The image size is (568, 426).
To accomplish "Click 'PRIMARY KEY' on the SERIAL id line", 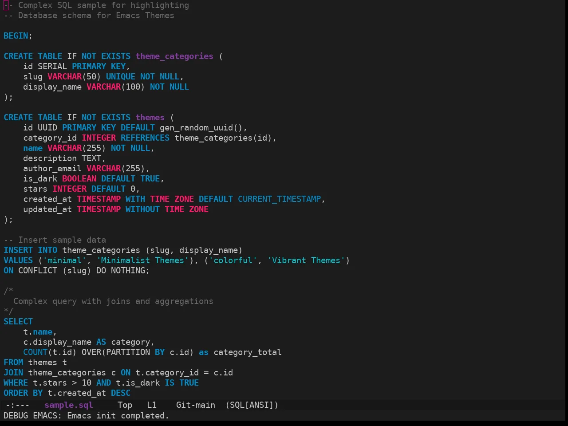I will [x=99, y=67].
